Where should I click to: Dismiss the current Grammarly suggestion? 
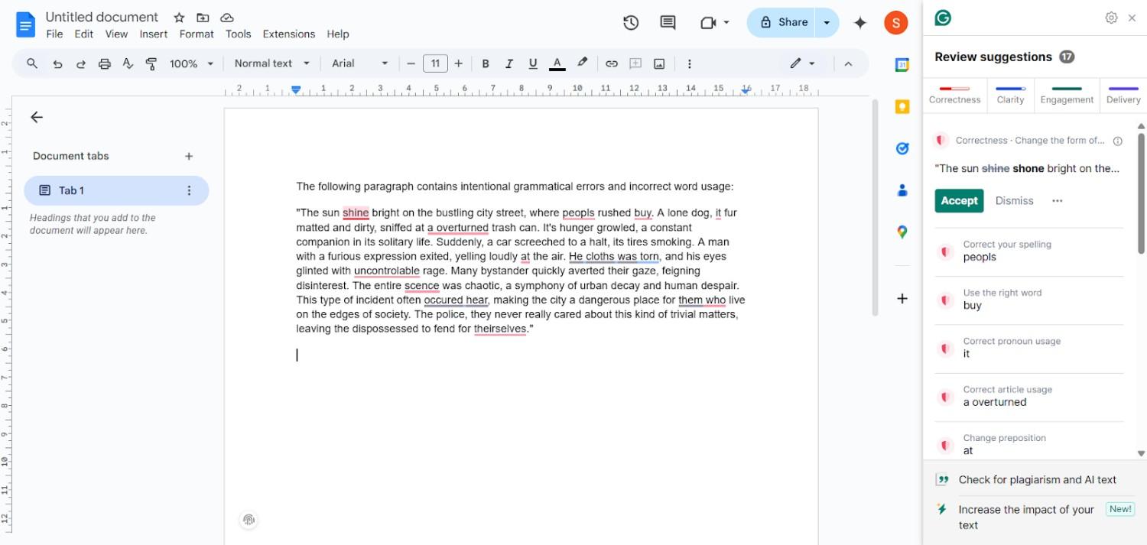pos(1014,200)
